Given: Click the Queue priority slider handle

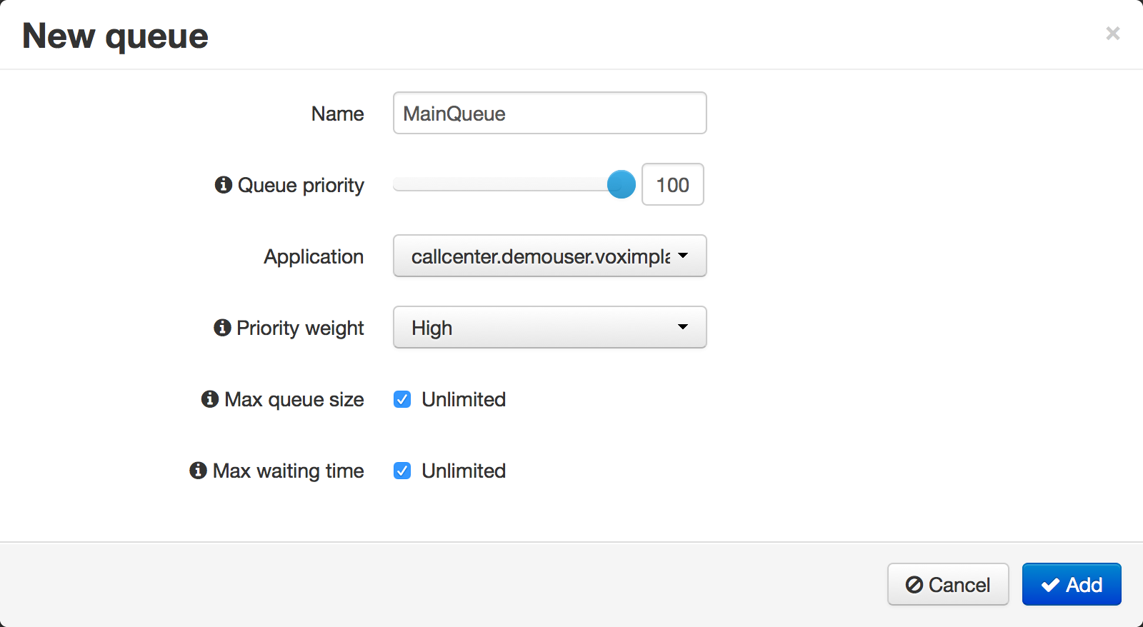Looking at the screenshot, I should click(x=621, y=185).
